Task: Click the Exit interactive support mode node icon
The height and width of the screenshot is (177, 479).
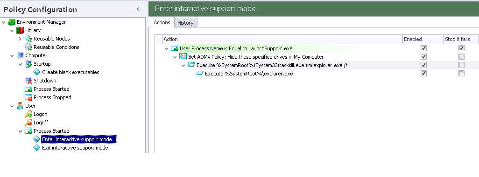Action: (37, 148)
